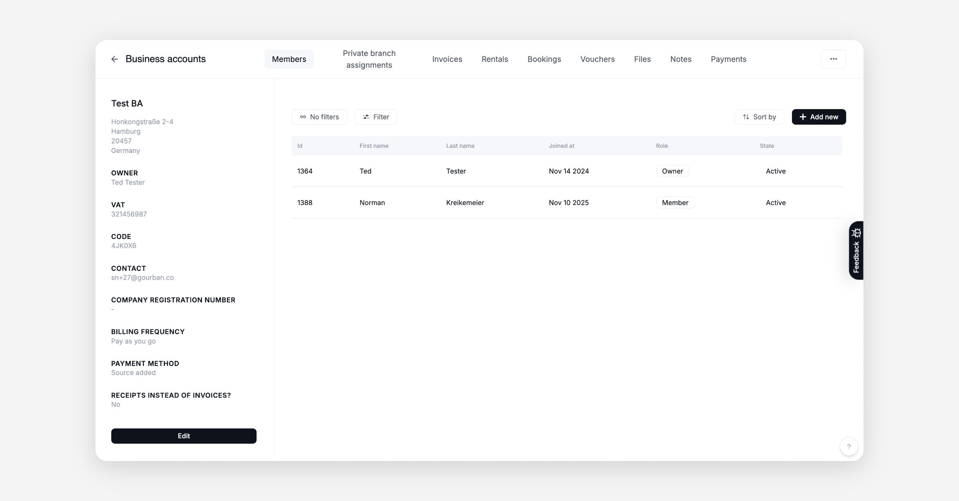
Task: Click the question mark help button
Action: [x=849, y=447]
